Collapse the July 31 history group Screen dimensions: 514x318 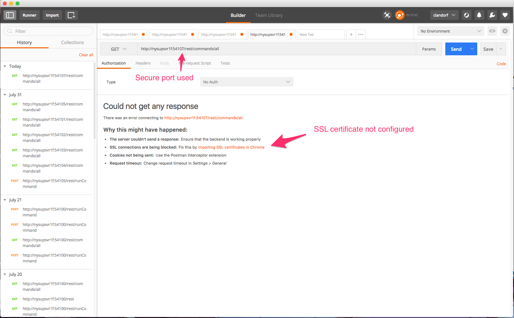5,95
